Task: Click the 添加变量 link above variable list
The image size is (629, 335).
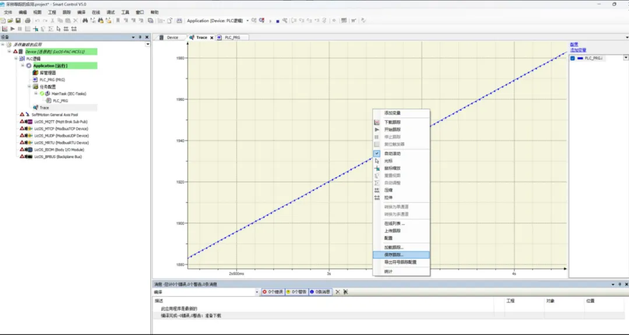Action: [x=578, y=50]
